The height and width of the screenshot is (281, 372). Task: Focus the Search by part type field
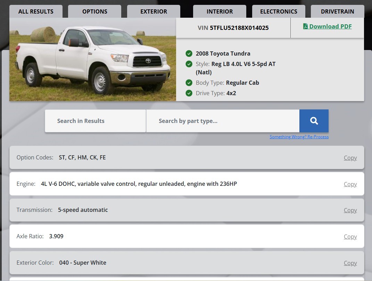(223, 121)
